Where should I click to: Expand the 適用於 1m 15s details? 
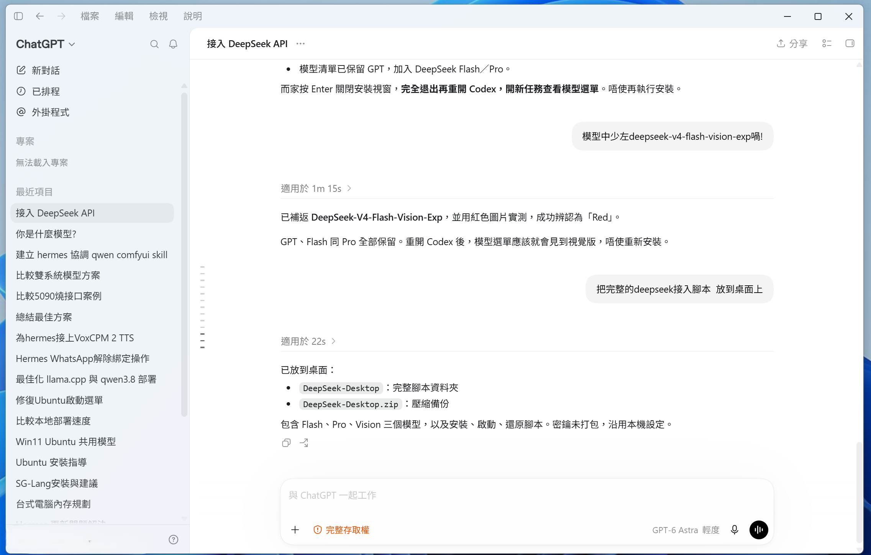pyautogui.click(x=316, y=188)
